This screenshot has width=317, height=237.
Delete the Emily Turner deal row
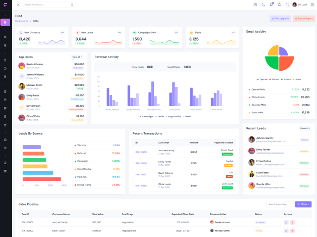[292, 231]
